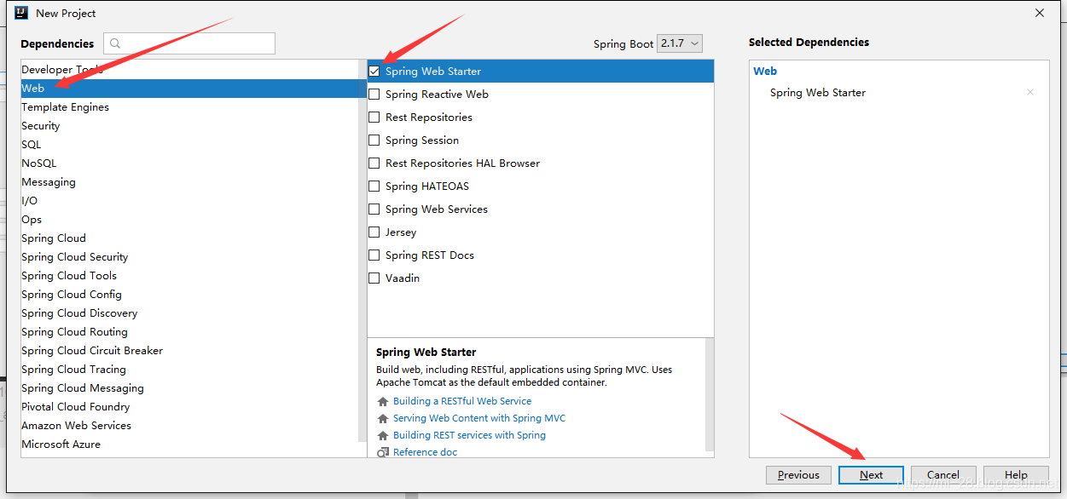
Task: Choose Spring Cloud Tracing category
Action: 190,370
